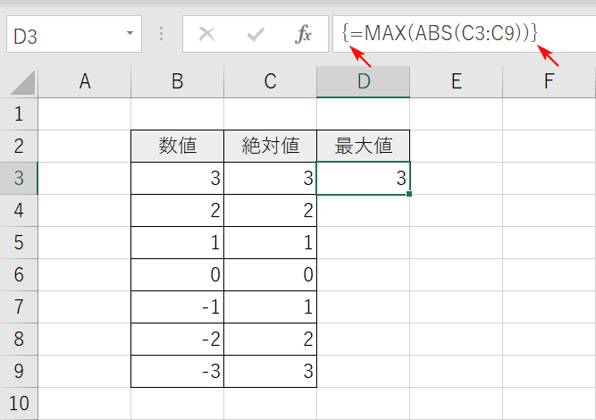Screen dimensions: 596x420
Task: Select cell C6 in the 絶対値 column
Action: [270, 275]
